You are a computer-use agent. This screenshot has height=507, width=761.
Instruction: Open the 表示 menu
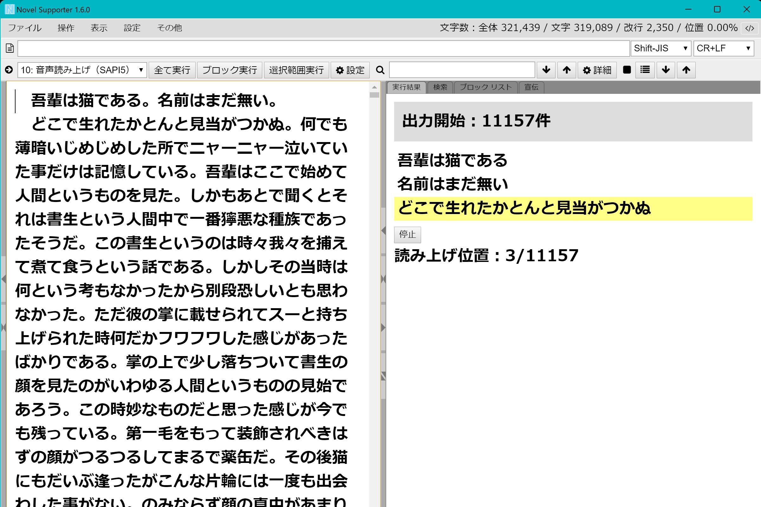tap(99, 28)
